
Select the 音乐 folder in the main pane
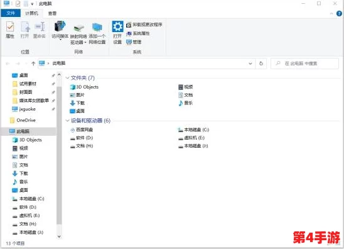(186, 103)
